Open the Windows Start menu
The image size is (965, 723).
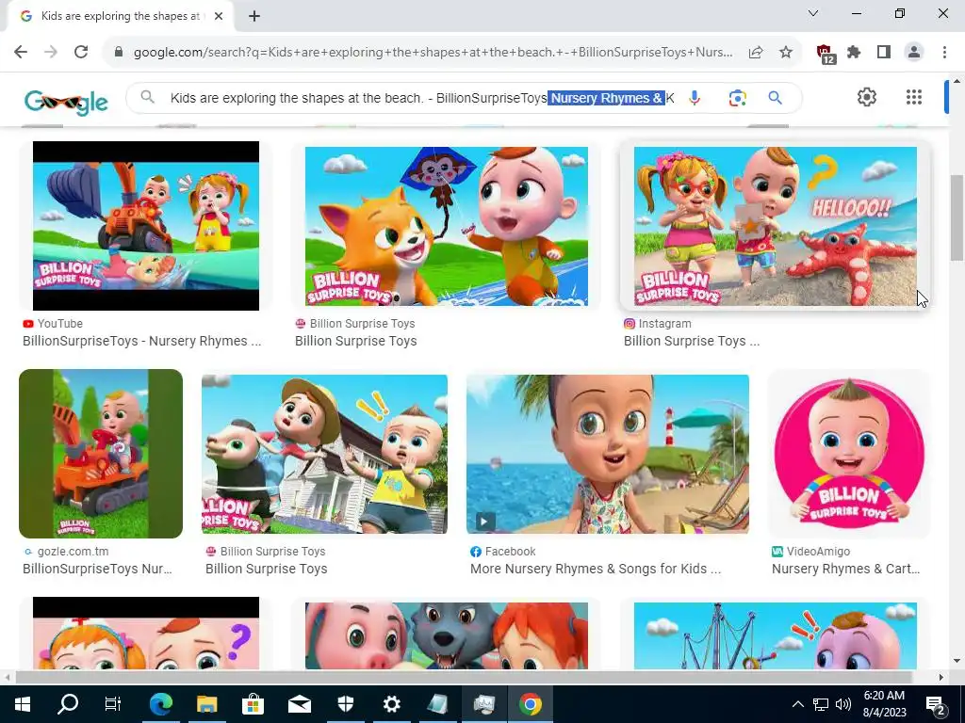tap(23, 704)
